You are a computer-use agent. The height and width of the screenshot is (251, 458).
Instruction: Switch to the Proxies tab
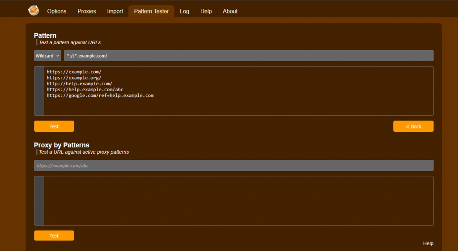coord(87,11)
